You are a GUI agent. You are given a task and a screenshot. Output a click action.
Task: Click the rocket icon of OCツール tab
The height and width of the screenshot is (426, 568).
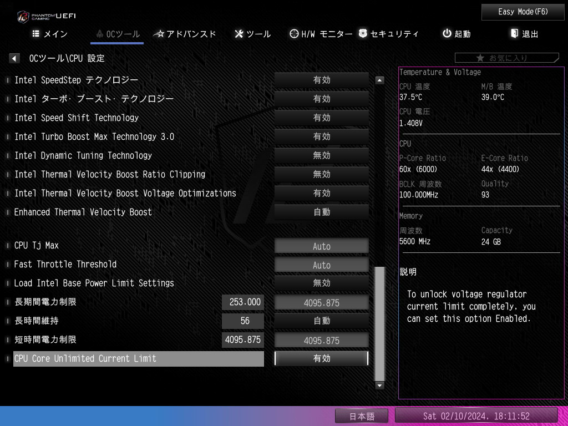(100, 34)
